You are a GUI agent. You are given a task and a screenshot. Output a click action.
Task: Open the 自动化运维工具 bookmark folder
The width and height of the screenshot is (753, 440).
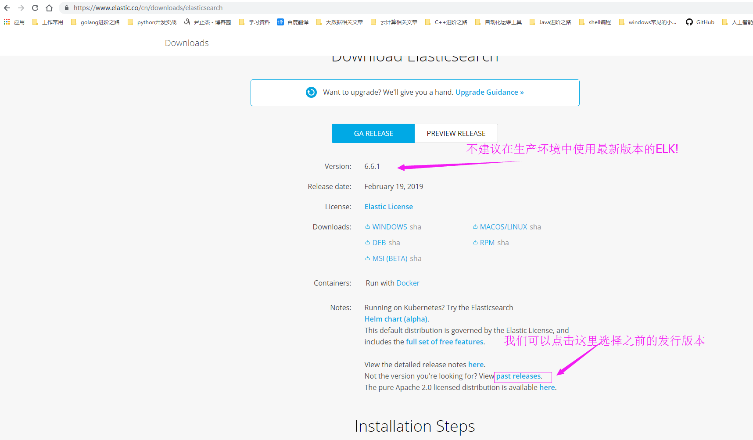coord(498,22)
